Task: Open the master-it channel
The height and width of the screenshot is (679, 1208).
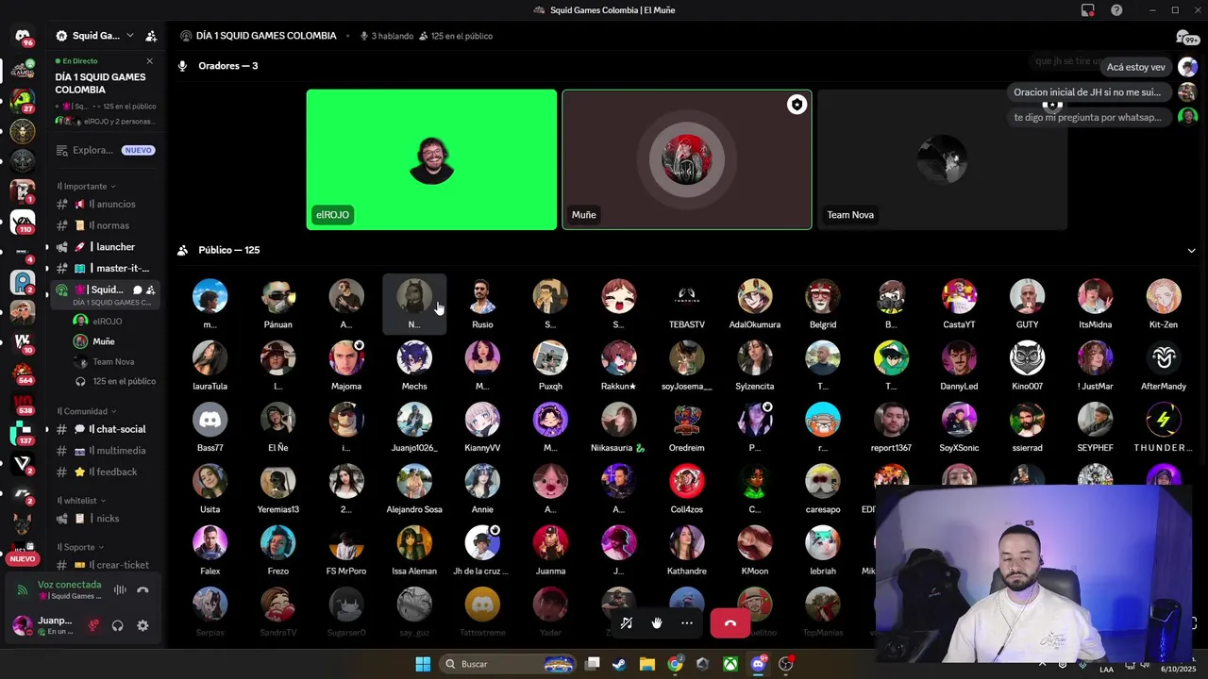Action: point(105,269)
